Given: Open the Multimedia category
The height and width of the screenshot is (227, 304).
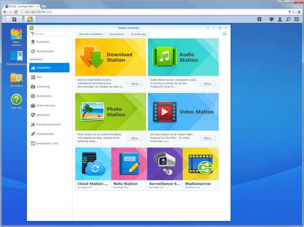Looking at the screenshot, I should tap(49, 96).
